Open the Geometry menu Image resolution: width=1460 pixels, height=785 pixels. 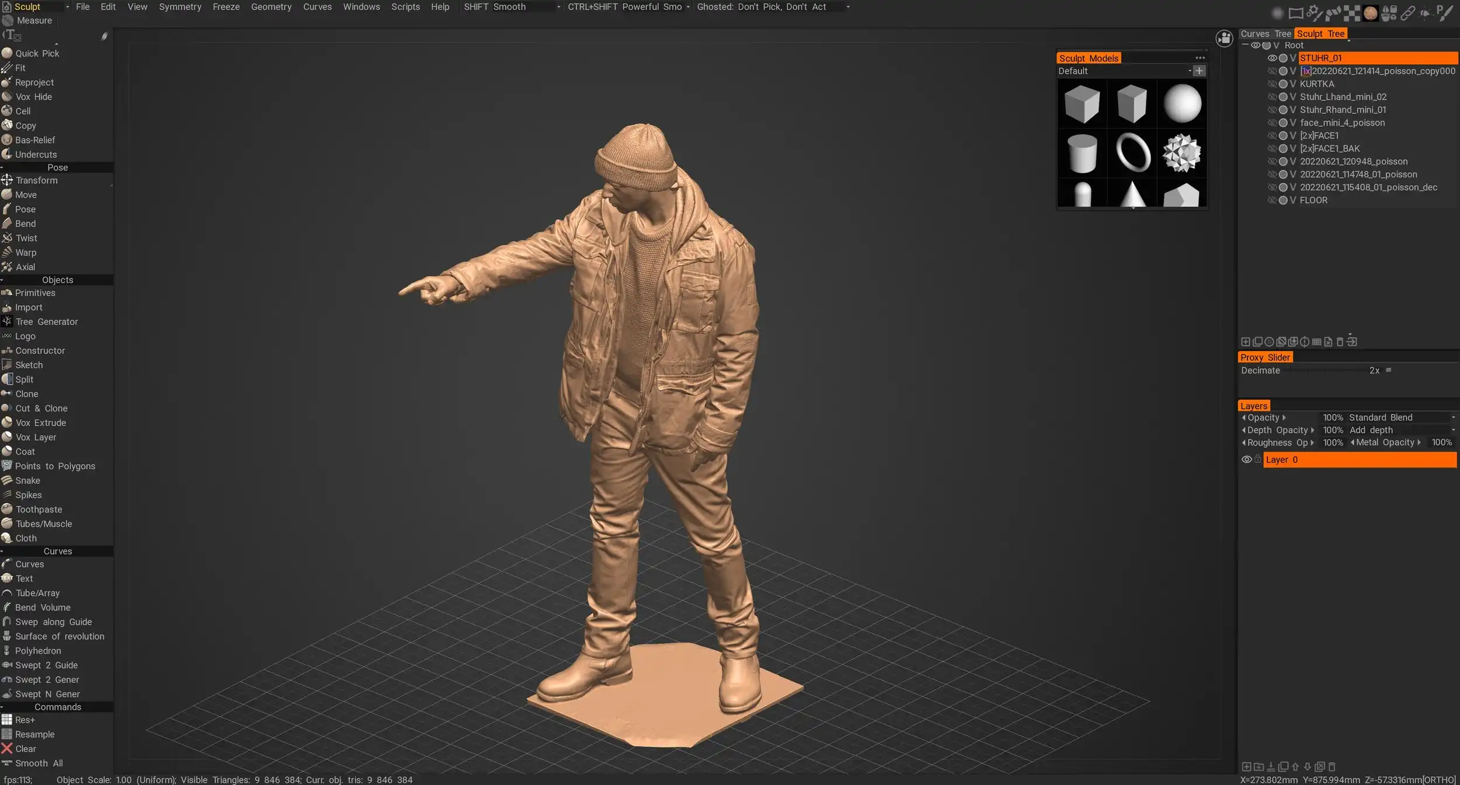click(271, 7)
